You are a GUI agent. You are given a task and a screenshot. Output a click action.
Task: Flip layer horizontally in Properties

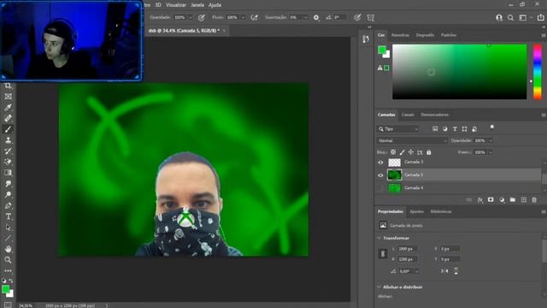(x=444, y=271)
